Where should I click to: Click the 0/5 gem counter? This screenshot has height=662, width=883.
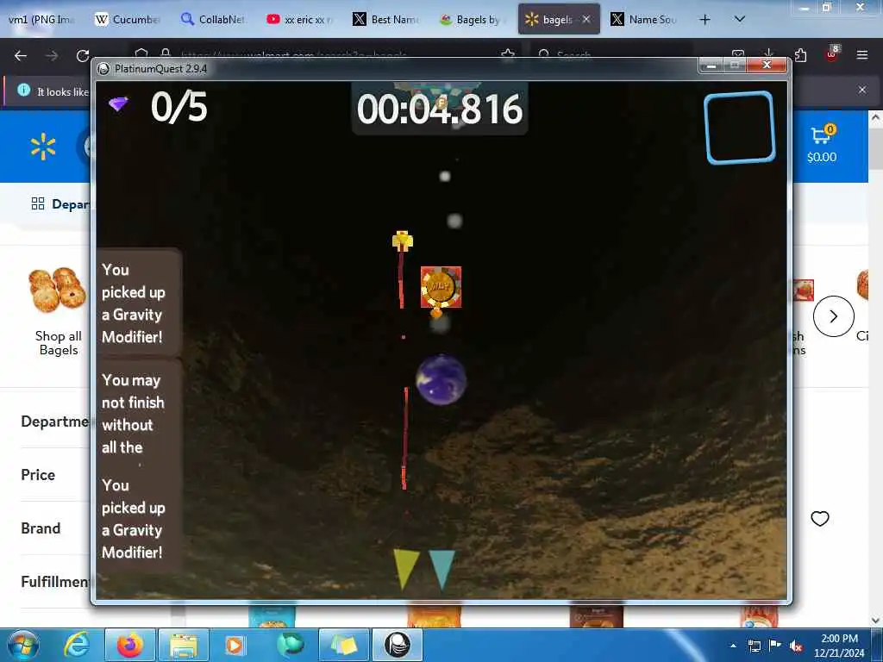179,107
